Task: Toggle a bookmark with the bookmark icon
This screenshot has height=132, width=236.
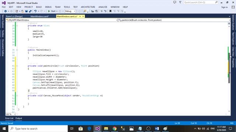Action: pyautogui.click(x=110, y=11)
